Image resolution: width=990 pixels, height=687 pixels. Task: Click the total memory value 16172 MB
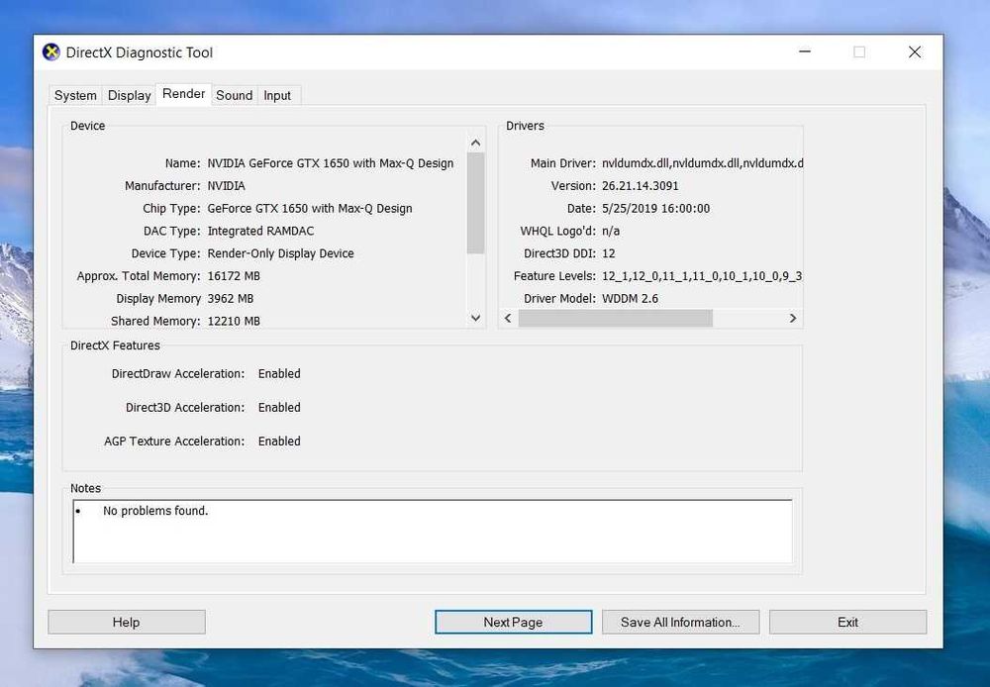point(234,276)
